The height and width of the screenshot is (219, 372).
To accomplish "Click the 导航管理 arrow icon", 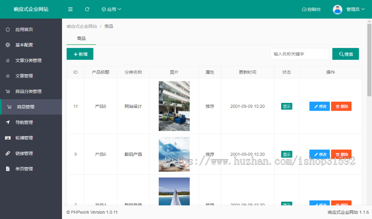I will [8, 122].
